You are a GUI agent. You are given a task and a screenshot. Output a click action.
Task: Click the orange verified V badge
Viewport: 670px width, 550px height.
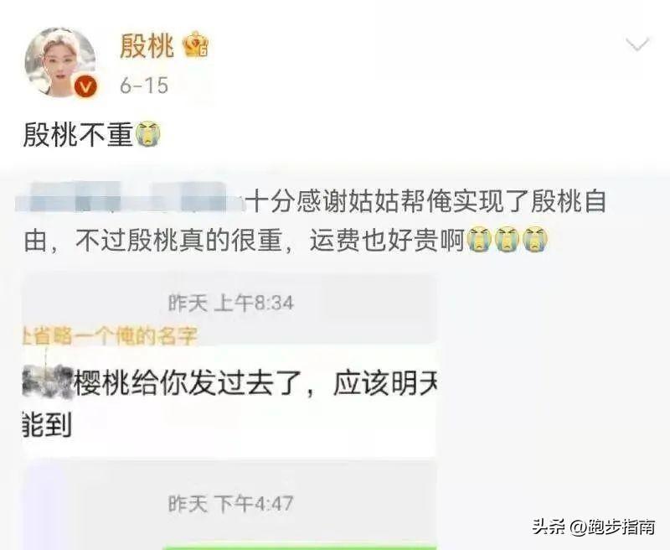tap(86, 87)
